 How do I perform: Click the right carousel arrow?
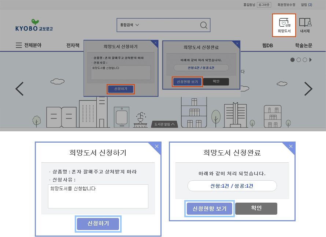[308, 89]
